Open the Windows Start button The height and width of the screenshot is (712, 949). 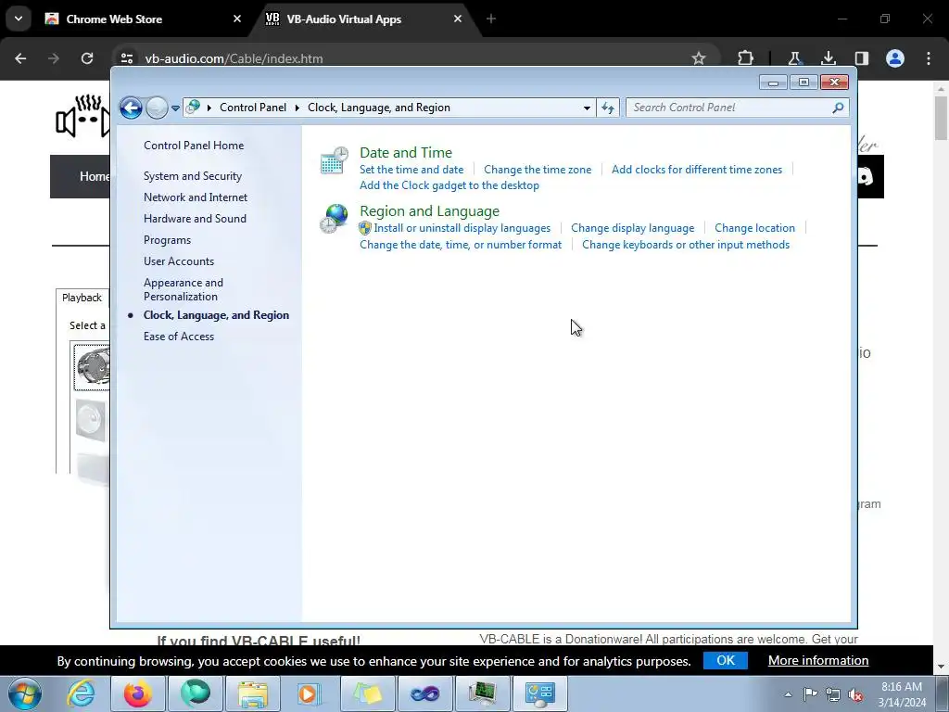tap(25, 693)
